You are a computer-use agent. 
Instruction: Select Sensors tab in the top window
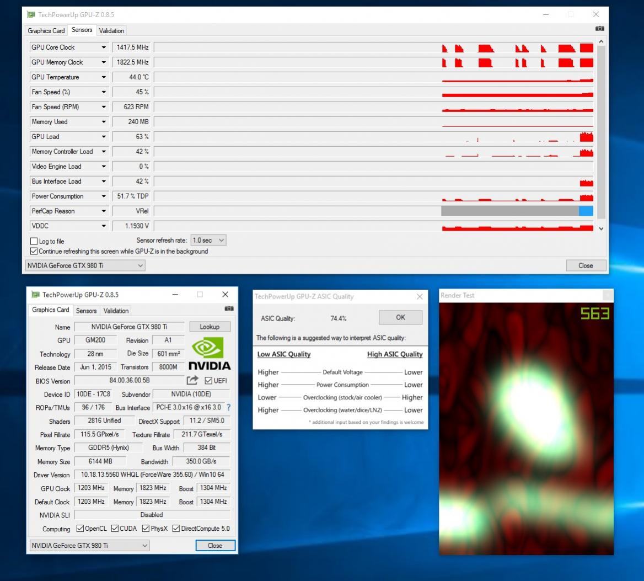(x=82, y=30)
